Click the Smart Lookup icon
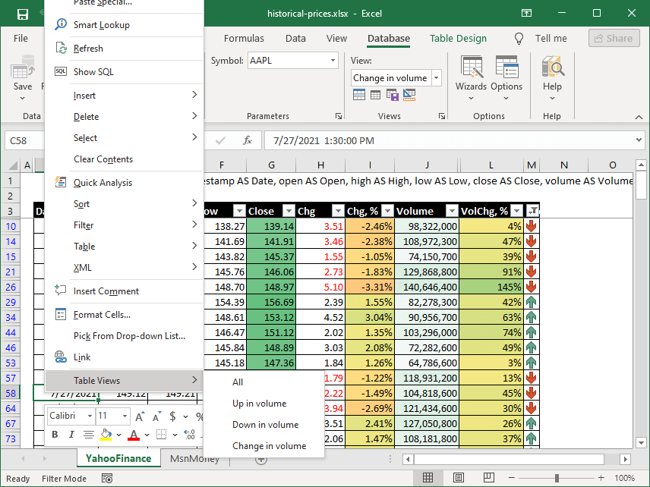650x487 pixels. (61, 24)
